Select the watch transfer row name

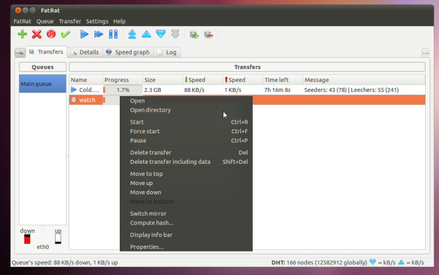pos(87,100)
